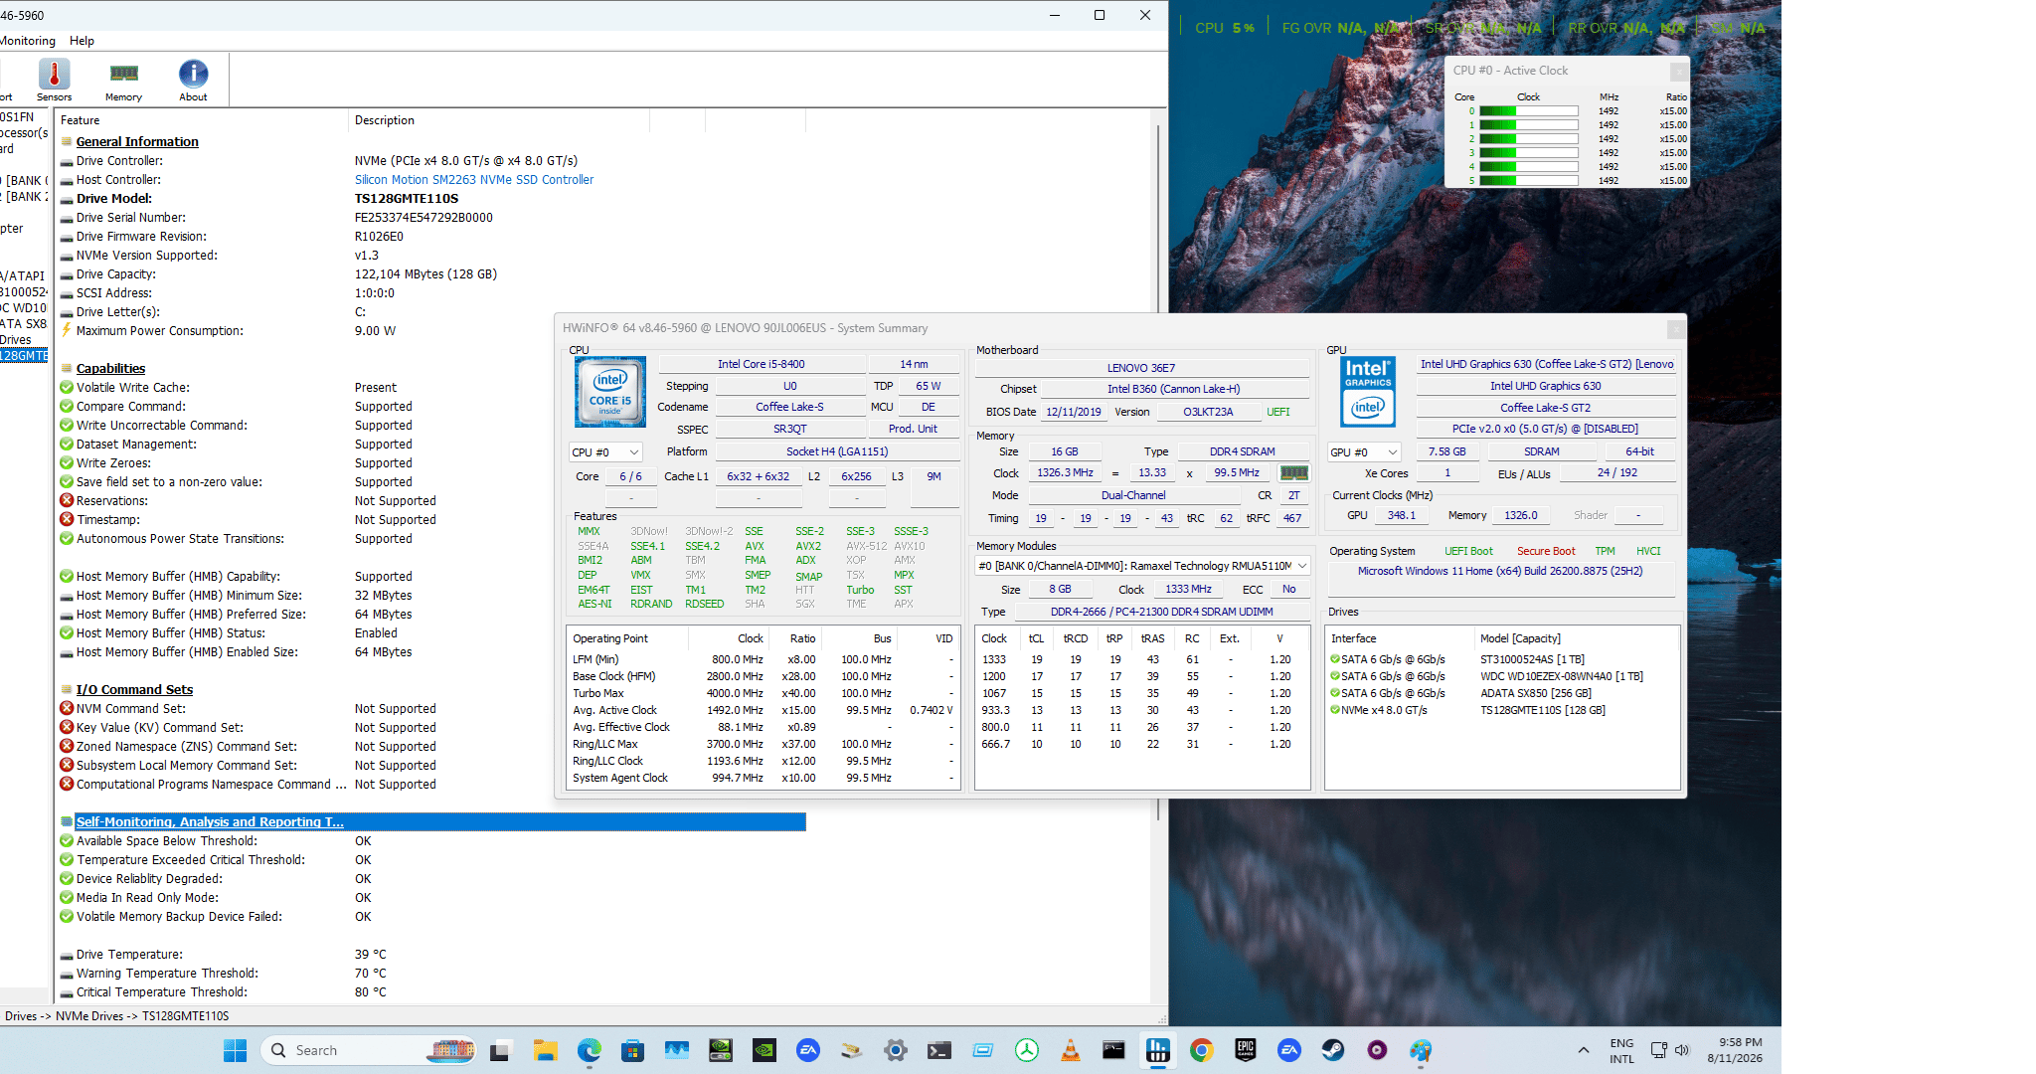This screenshot has height=1074, width=2036.
Task: Click the General Information section header
Action: (x=137, y=142)
